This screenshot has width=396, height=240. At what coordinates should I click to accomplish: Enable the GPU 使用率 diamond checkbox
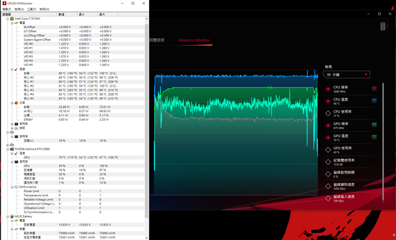pos(328,150)
